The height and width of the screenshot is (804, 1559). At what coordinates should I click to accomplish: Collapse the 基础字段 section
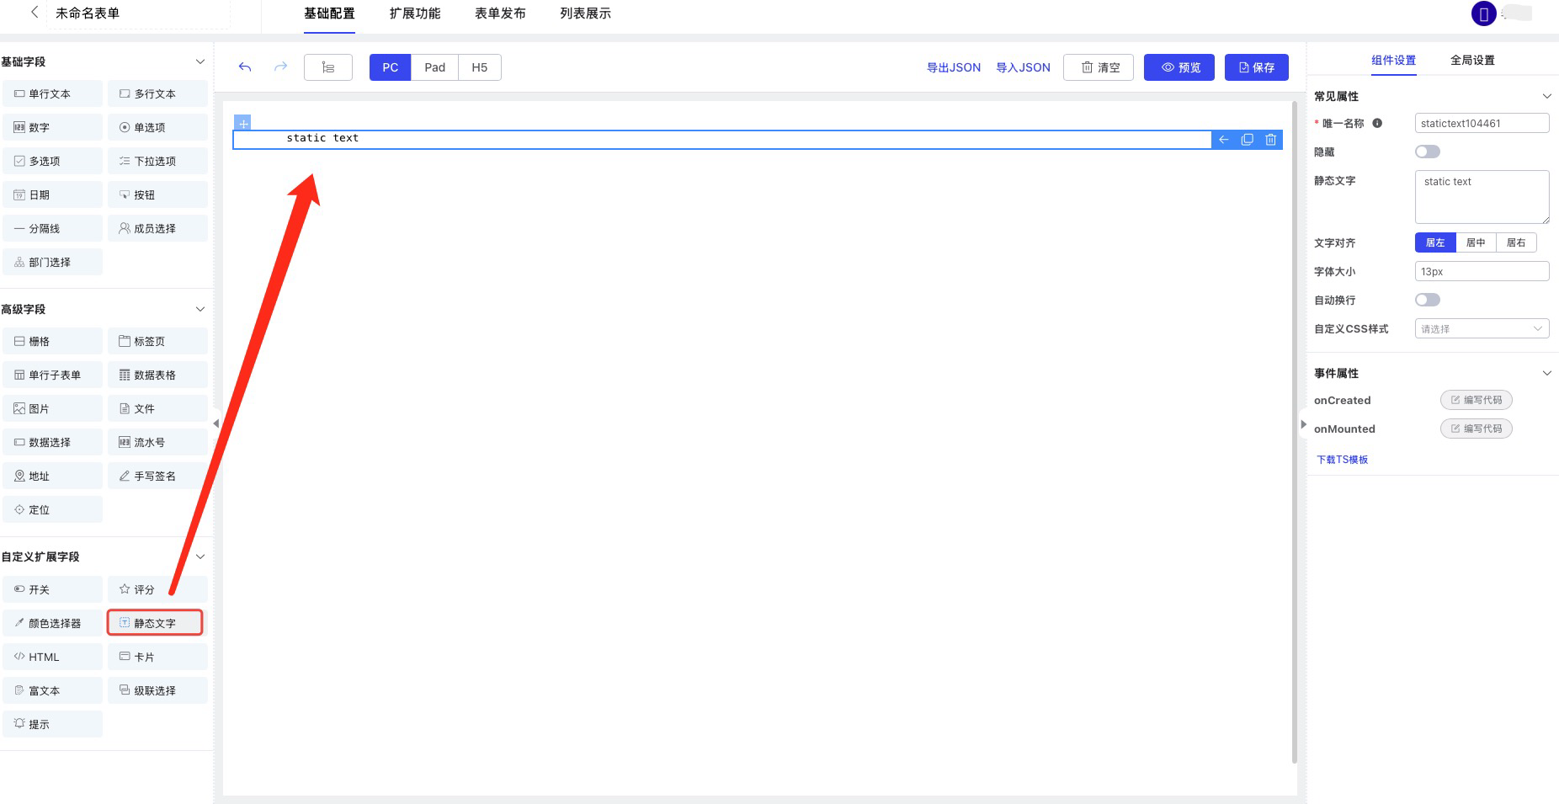coord(200,61)
